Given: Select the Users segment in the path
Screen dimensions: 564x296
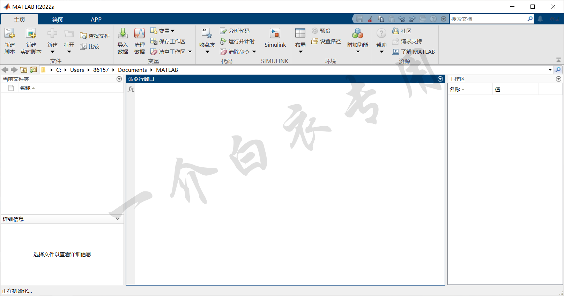Looking at the screenshot, I should [x=77, y=70].
